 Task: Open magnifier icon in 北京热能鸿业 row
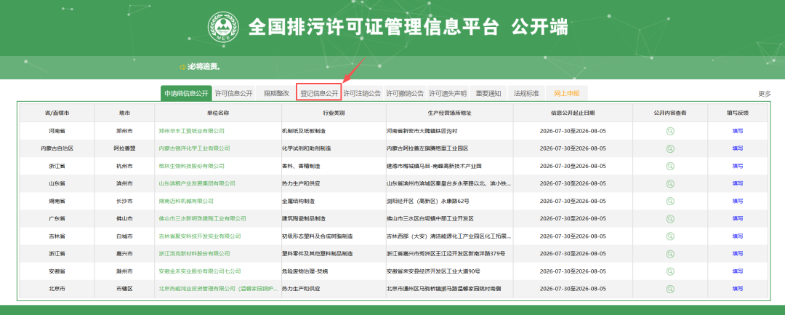(670, 289)
